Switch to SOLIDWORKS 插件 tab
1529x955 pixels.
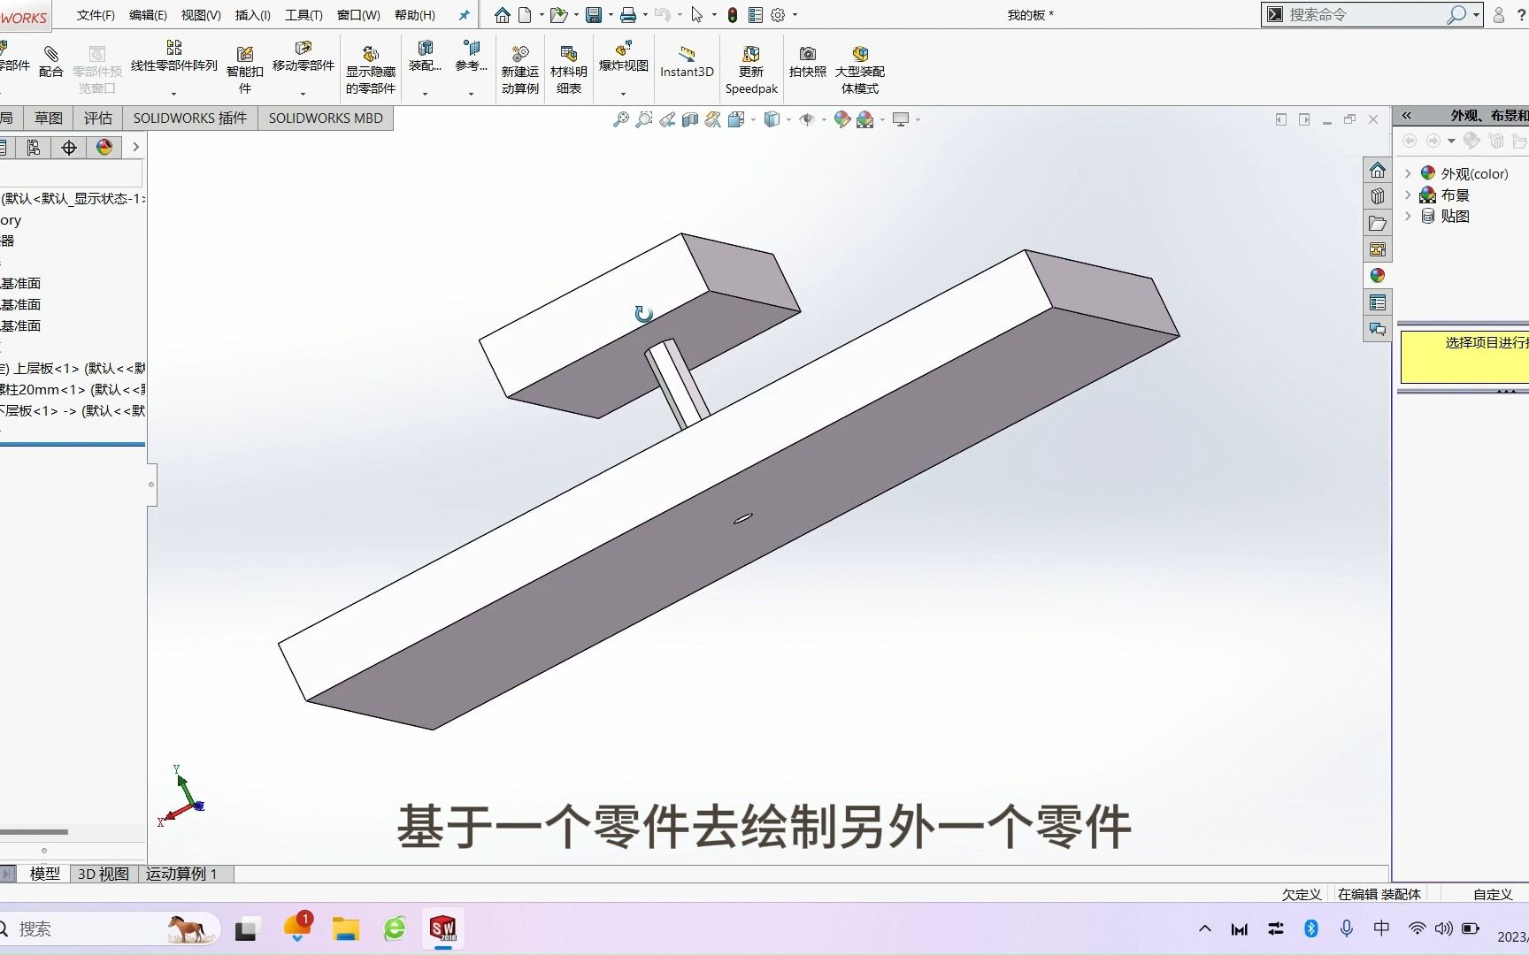[x=190, y=118]
